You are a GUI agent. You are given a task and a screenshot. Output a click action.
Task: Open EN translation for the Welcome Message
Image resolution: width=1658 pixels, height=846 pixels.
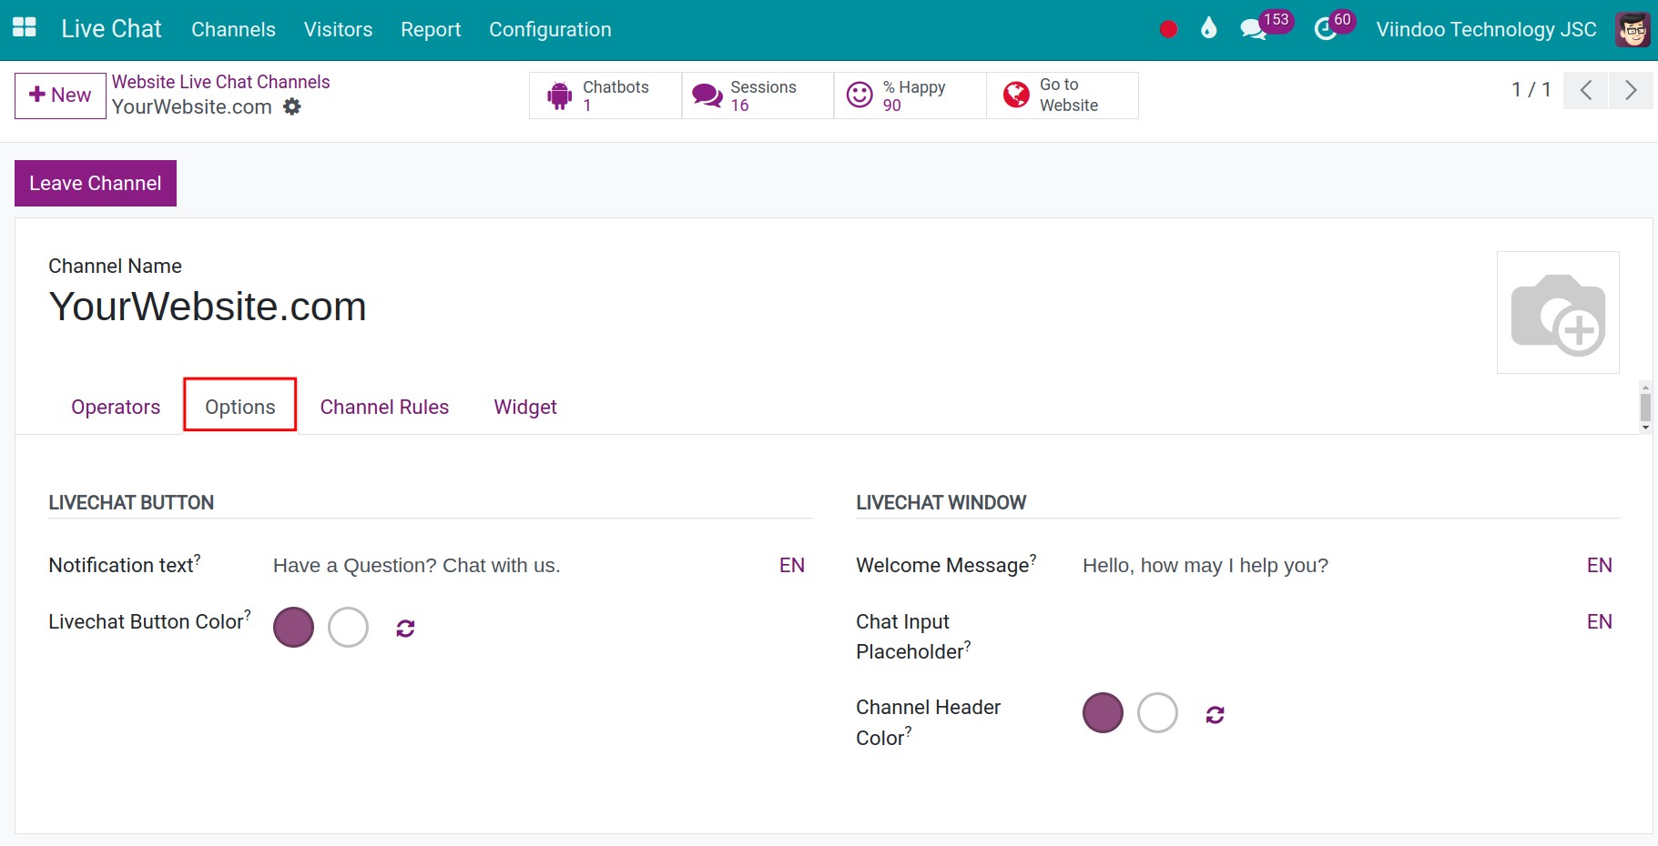[x=1600, y=565]
